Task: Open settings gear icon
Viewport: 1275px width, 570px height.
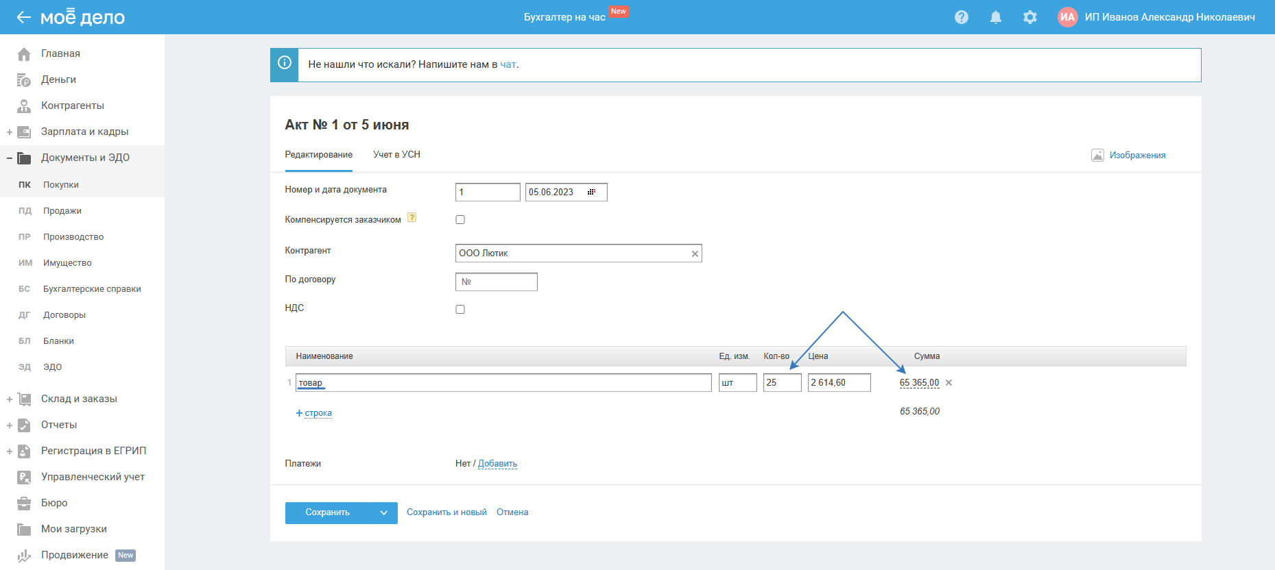Action: point(1030,17)
